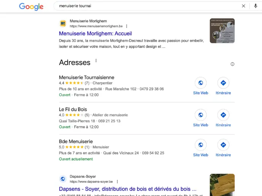Click Site Web label for Le Fil du Bois
This screenshot has width=262, height=196.
tap(201, 125)
